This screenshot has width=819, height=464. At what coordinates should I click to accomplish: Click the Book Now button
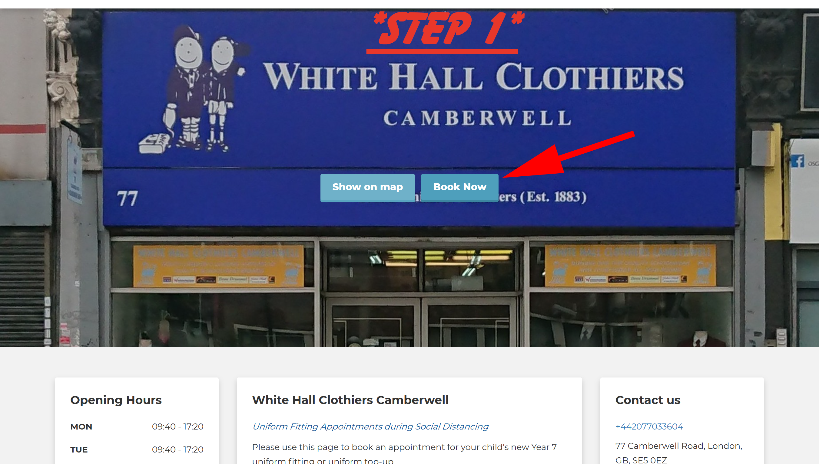tap(459, 188)
